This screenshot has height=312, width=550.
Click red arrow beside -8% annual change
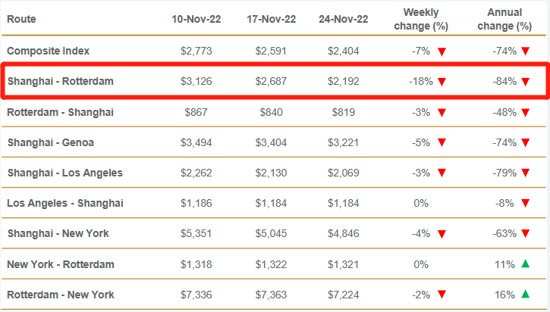[x=525, y=203]
